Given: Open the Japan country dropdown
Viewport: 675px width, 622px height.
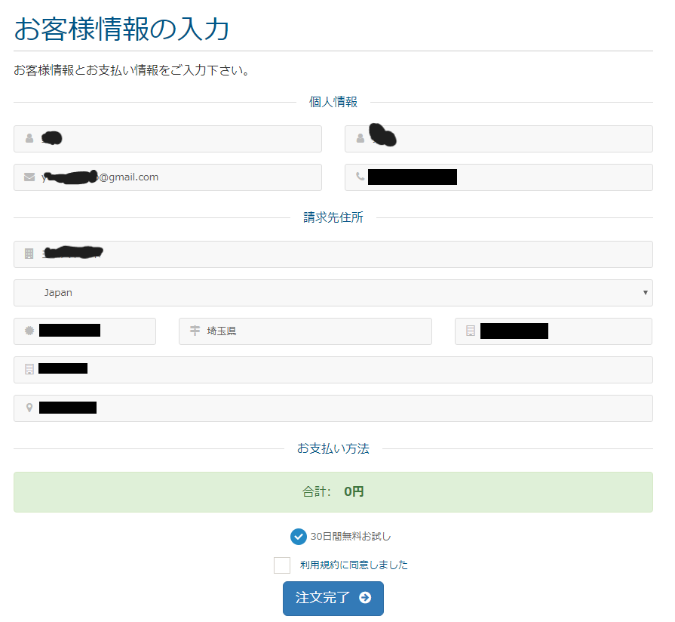Looking at the screenshot, I should pyautogui.click(x=333, y=293).
